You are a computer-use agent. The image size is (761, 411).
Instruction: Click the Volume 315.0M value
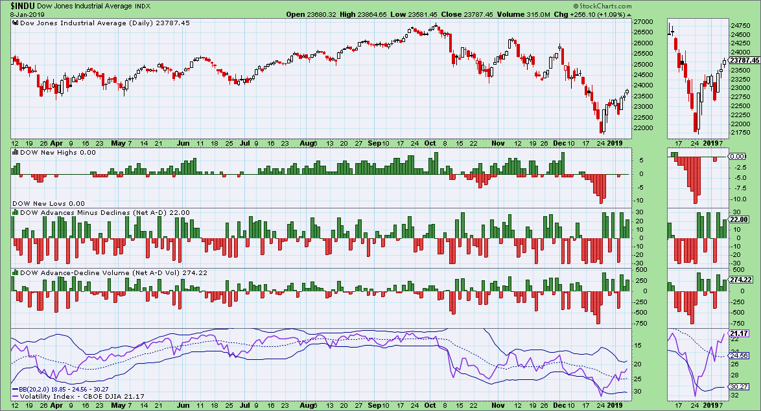(x=523, y=14)
